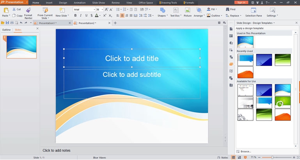Open the Animation ribbon tab
This screenshot has width=300, height=160.
(80, 3)
